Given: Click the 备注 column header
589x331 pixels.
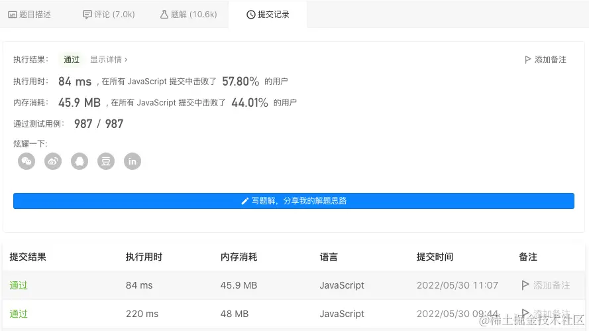Looking at the screenshot, I should click(x=528, y=257).
